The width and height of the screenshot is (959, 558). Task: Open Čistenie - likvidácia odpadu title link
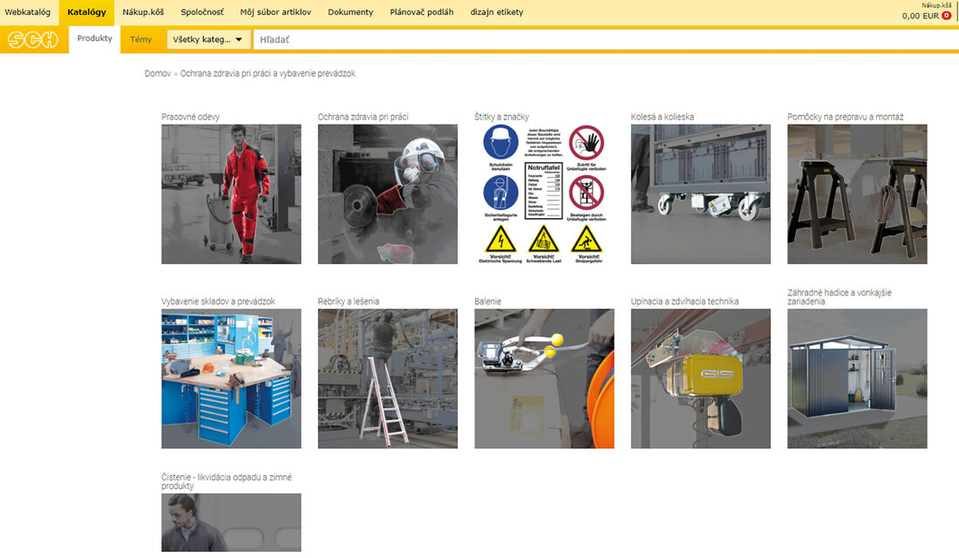(227, 481)
